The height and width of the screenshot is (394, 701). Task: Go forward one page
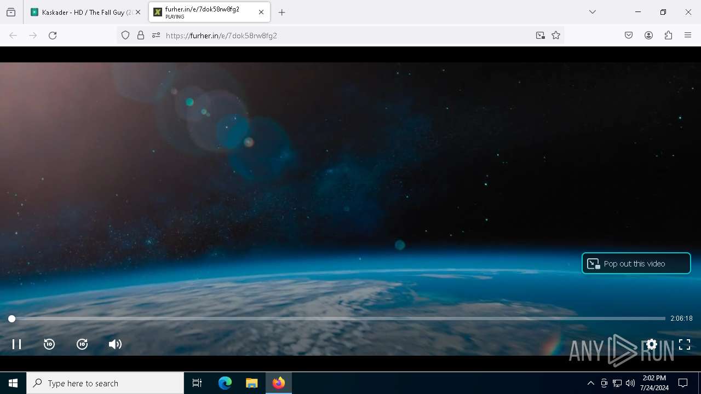click(x=33, y=36)
